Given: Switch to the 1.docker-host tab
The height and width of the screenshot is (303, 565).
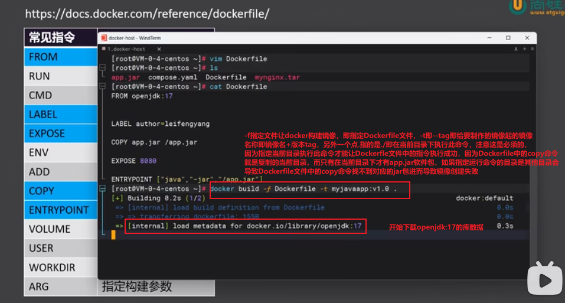Looking at the screenshot, I should click(x=126, y=49).
